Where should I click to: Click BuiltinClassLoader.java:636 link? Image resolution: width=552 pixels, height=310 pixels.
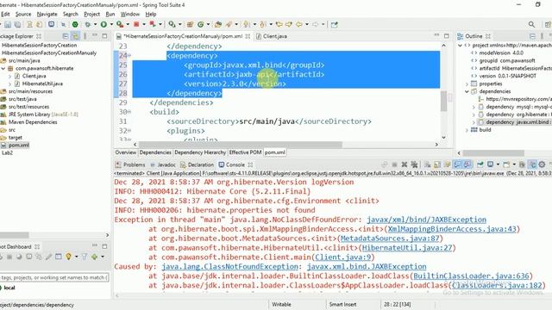pyautogui.click(x=471, y=276)
